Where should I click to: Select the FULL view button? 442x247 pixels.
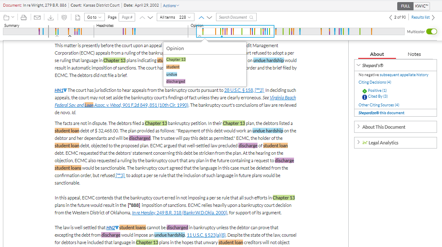click(x=405, y=6)
